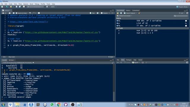Screen dimensions: 190x107
Task: Open the workspace panes layout icon
Action: pos(47,7)
